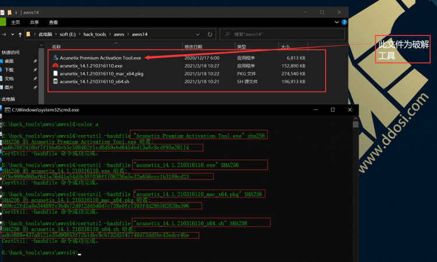437x262 pixels.
Task: Sort by 类型 column header
Action: 241,47
